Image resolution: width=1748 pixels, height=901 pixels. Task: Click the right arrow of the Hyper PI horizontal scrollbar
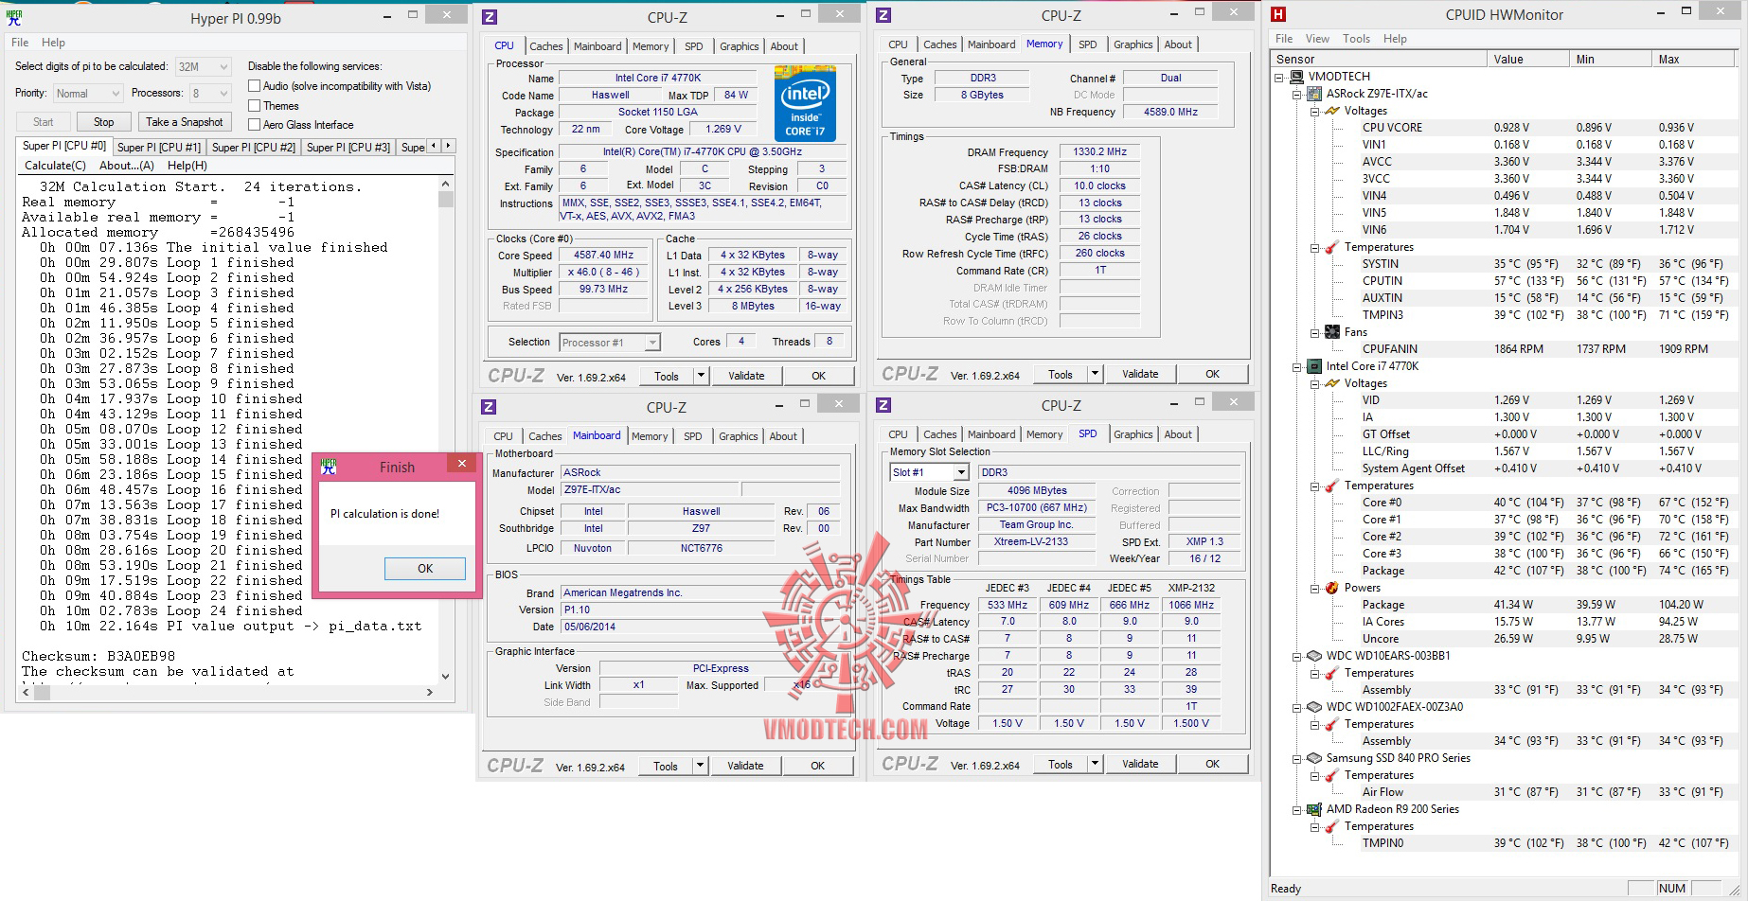(429, 692)
